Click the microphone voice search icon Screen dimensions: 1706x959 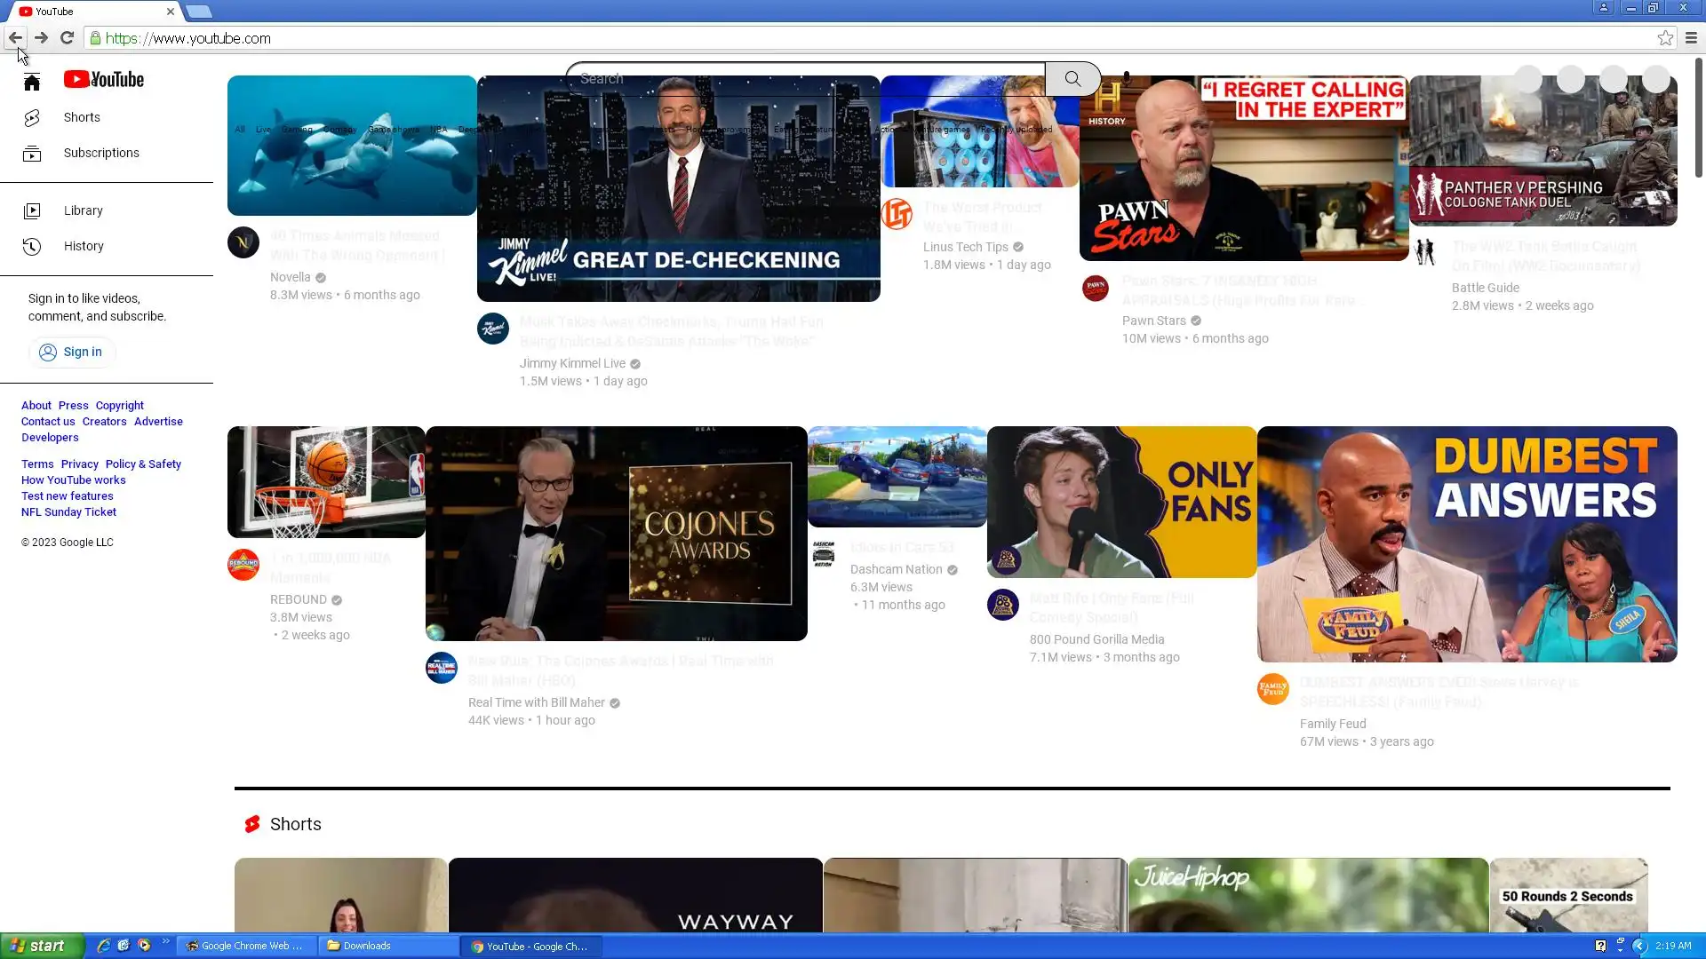click(x=1127, y=79)
